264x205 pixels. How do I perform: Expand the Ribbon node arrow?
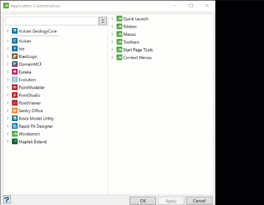pyautogui.click(x=113, y=26)
